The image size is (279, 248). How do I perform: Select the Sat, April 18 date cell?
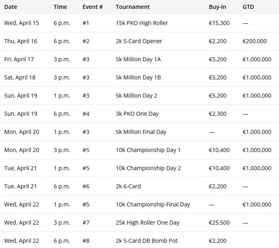20,77
